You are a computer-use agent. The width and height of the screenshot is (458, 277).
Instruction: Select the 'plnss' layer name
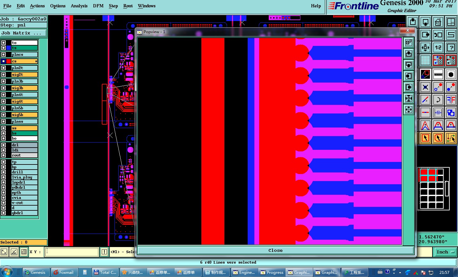25,121
